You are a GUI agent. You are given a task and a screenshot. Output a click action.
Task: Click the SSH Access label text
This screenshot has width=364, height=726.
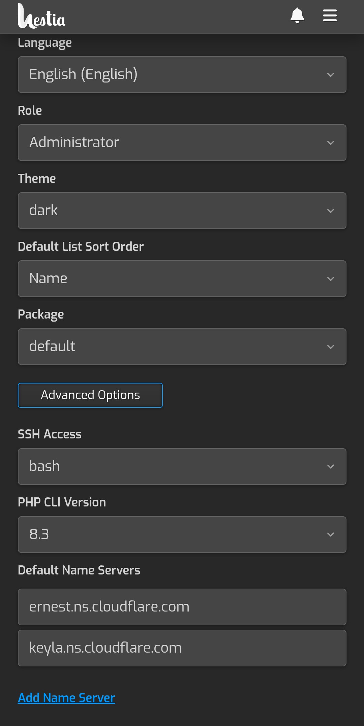pos(50,434)
